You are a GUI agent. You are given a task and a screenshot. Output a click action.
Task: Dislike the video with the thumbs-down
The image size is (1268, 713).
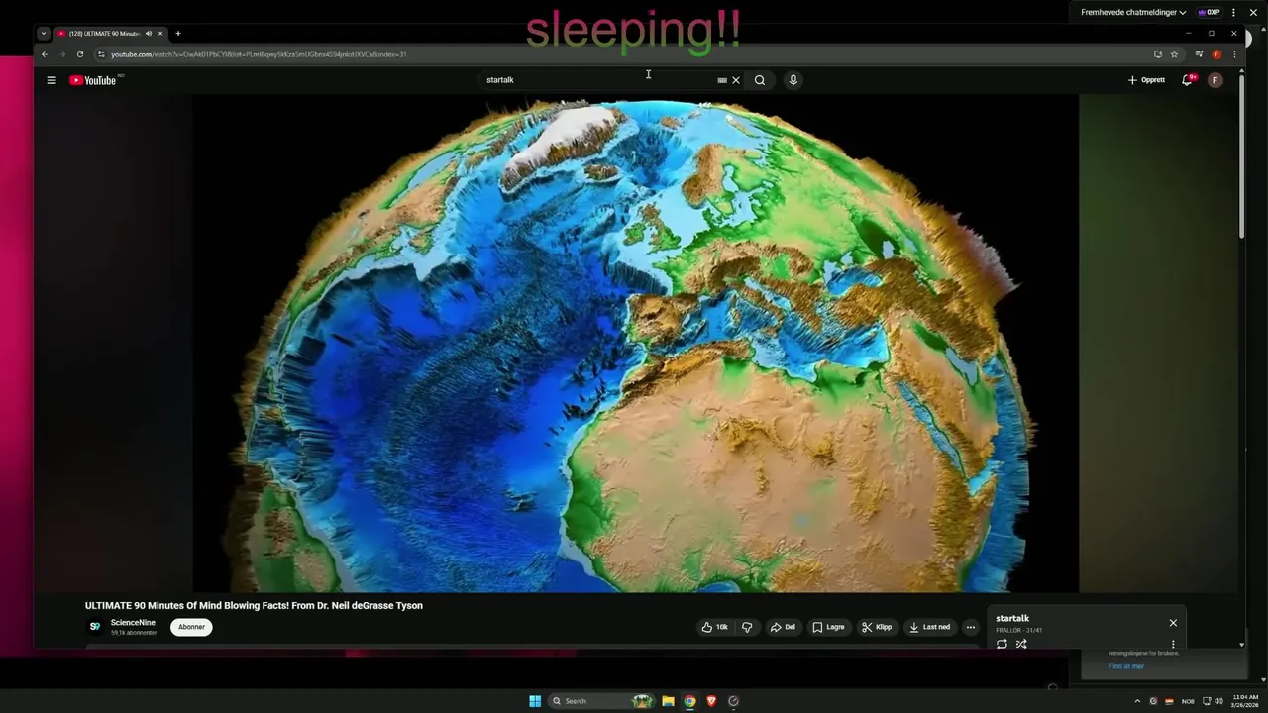point(747,627)
